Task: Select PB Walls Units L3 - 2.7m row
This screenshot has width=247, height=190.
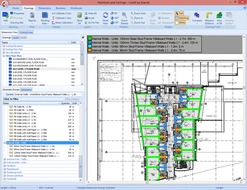Action: coord(25,120)
